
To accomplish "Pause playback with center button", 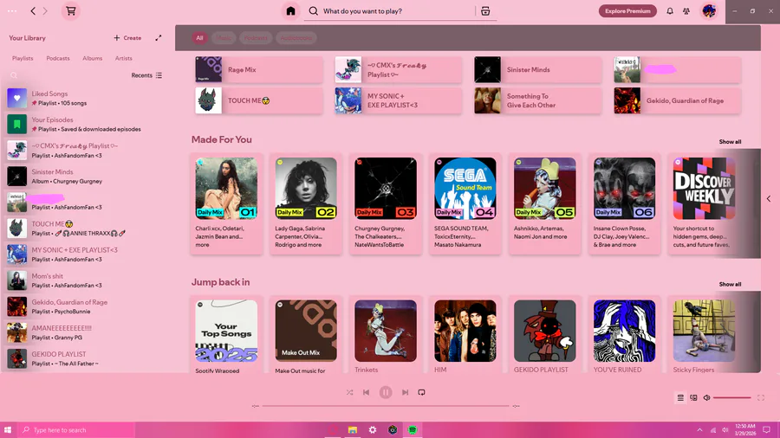I will [x=386, y=392].
